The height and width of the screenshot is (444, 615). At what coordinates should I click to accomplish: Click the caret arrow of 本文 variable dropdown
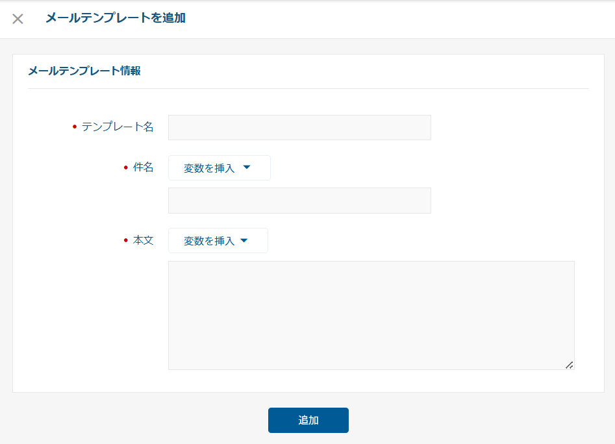[x=244, y=241]
